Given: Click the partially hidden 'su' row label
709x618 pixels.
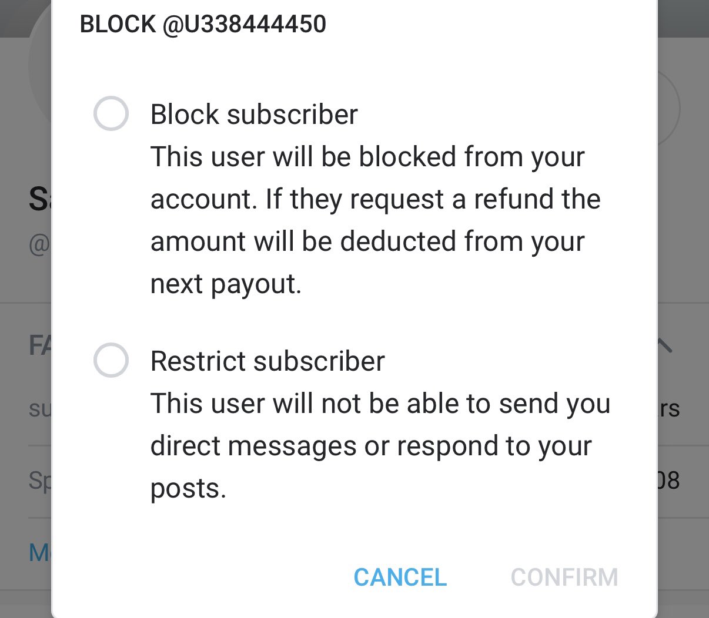Looking at the screenshot, I should tap(40, 409).
